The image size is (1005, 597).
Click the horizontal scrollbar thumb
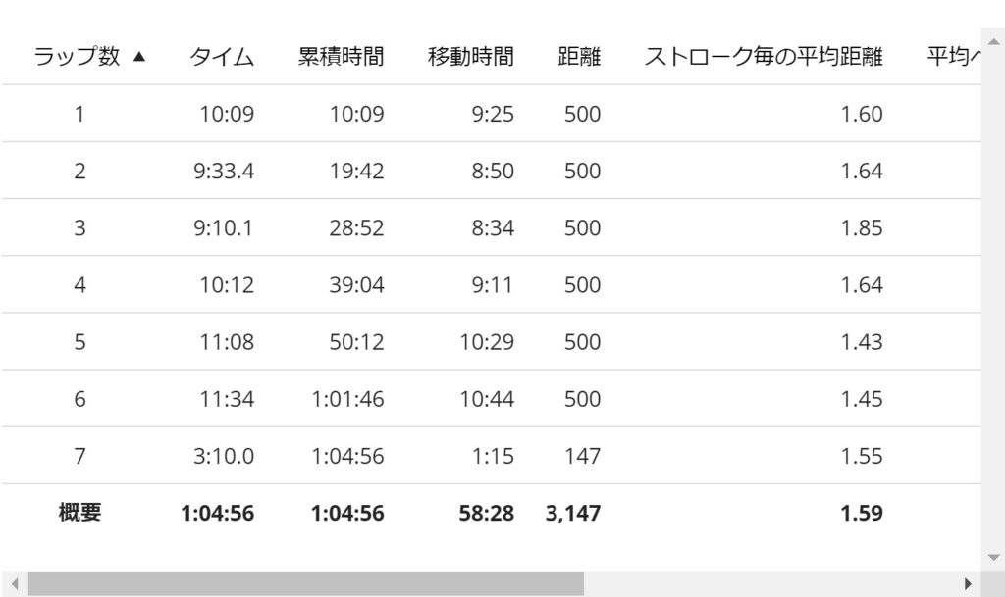pyautogui.click(x=306, y=583)
